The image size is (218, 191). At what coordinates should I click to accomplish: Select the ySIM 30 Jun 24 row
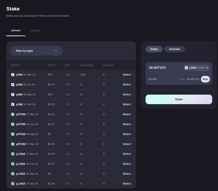click(127, 84)
